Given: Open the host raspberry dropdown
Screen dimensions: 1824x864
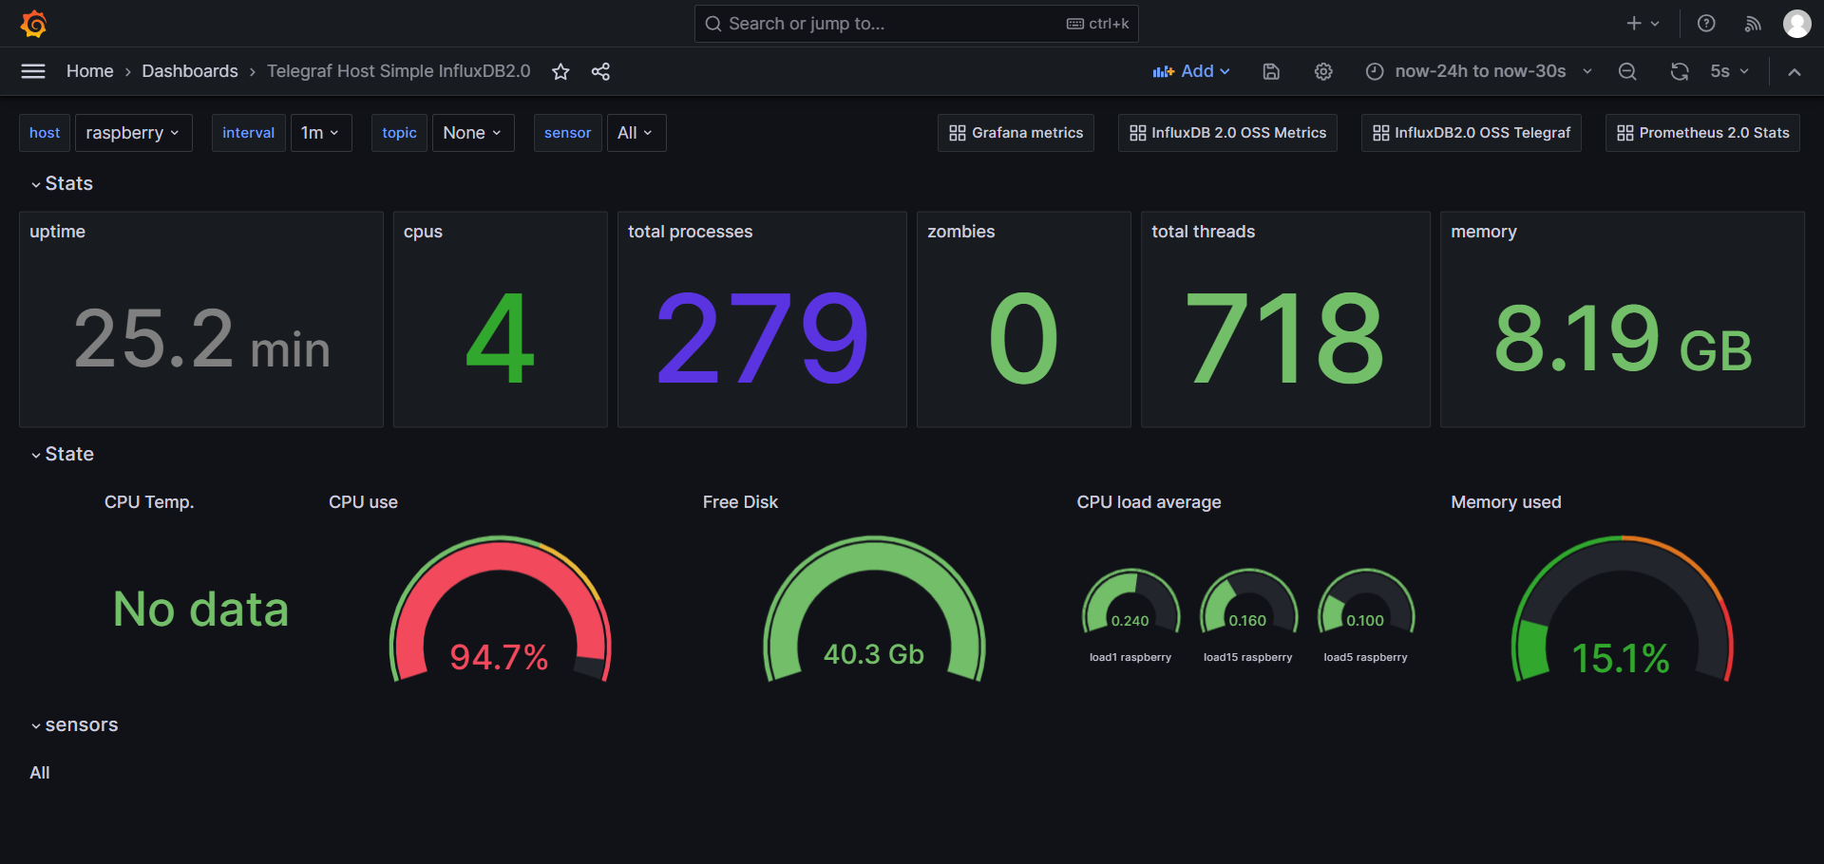Looking at the screenshot, I should 133,133.
